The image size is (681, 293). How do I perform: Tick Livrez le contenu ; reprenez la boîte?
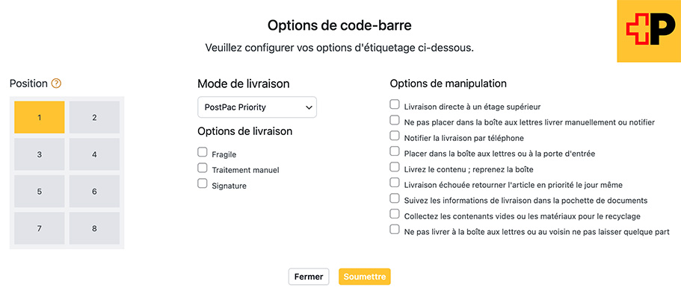pos(395,167)
